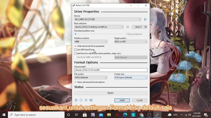Open the network icon in system tray
211x118 pixels.
coord(186,115)
